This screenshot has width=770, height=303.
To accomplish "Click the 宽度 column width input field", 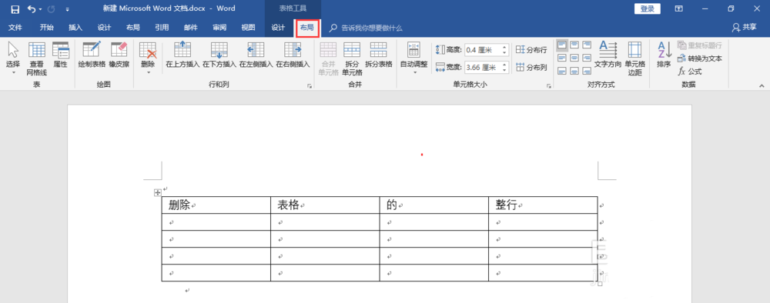I will [482, 67].
